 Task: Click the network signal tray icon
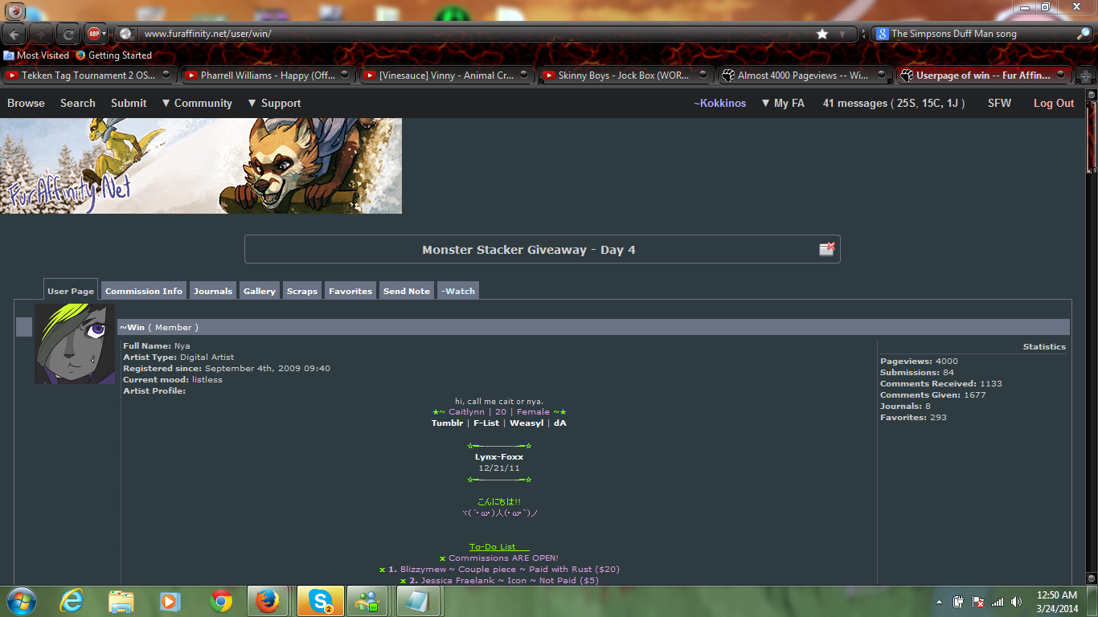pyautogui.click(x=998, y=602)
